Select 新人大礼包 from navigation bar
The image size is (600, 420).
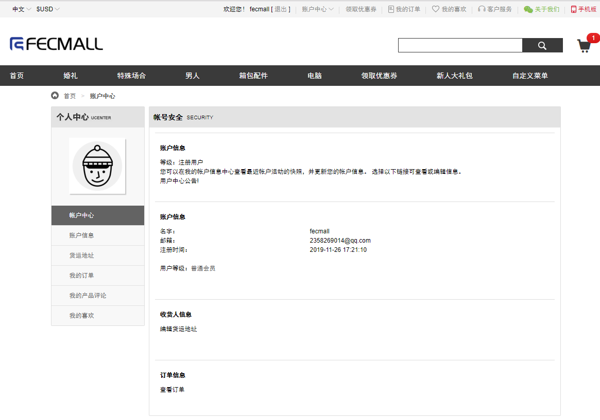click(x=454, y=75)
